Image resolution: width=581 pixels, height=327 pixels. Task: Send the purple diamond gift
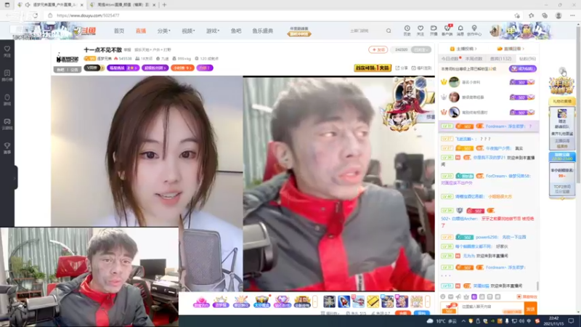[282, 302]
